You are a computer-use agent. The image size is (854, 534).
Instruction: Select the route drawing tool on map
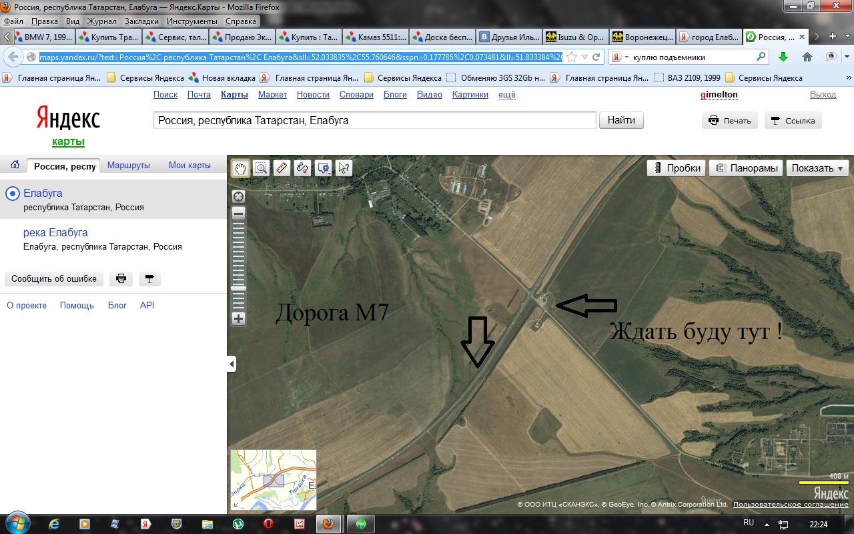(x=302, y=168)
